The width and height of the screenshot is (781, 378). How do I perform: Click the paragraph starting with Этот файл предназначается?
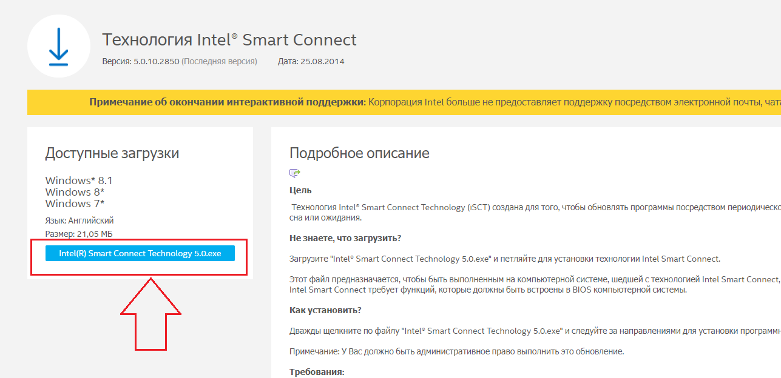535,285
